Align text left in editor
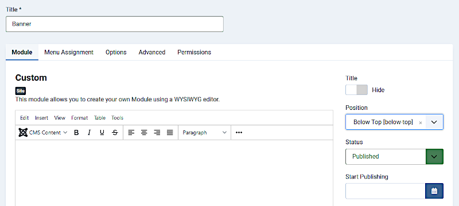 pos(131,133)
